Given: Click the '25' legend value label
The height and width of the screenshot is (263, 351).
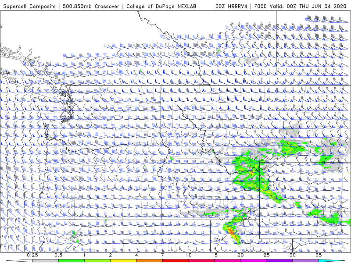Looking at the screenshot, I should 266,255.
